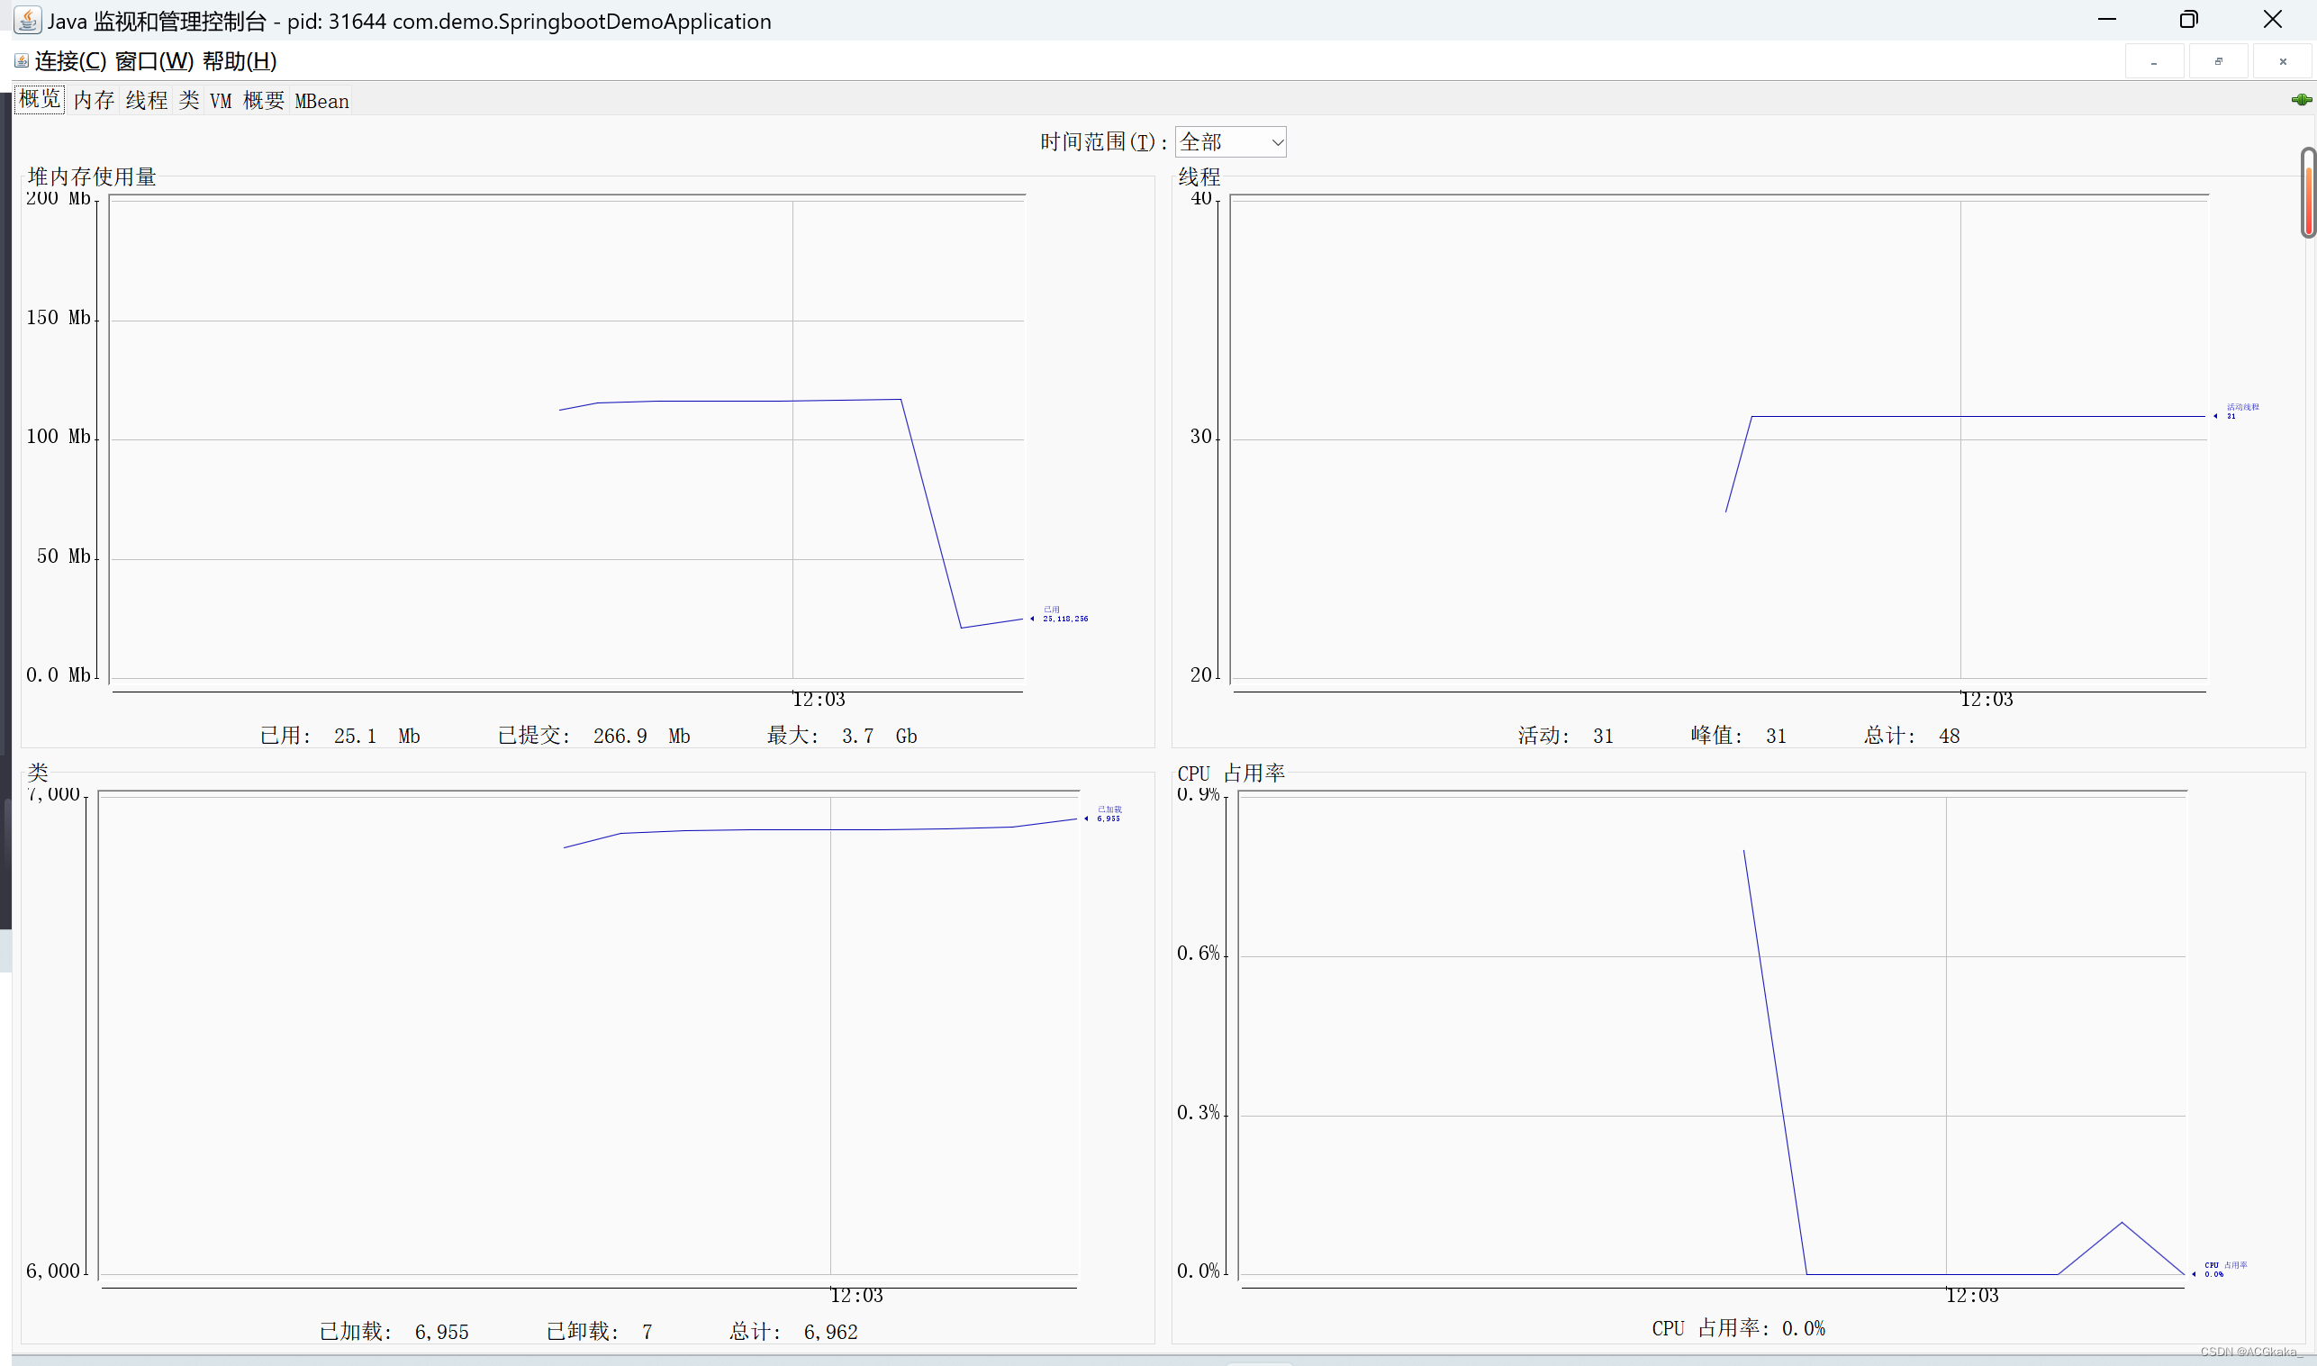Click the 最大 3.7 Gb value
The width and height of the screenshot is (2317, 1366).
842,736
